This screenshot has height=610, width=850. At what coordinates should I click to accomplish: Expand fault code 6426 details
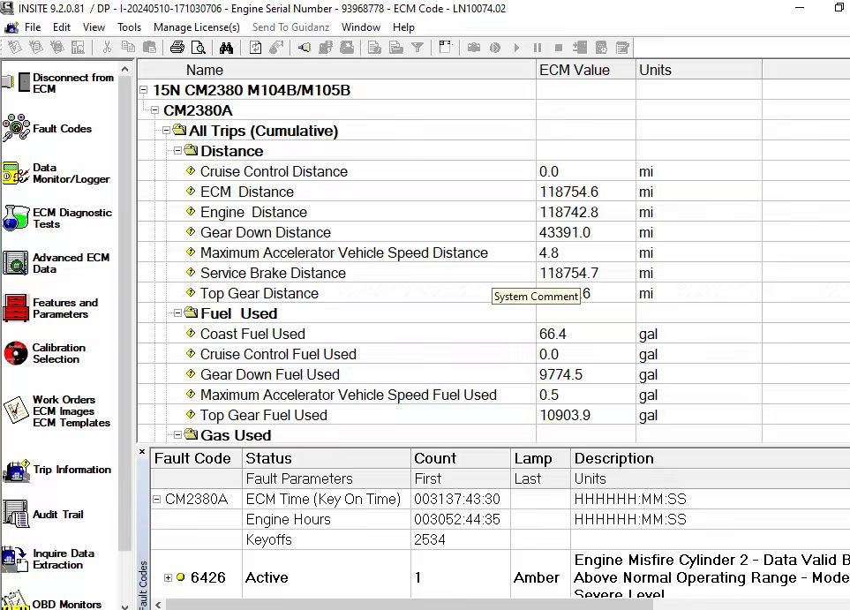tap(168, 577)
